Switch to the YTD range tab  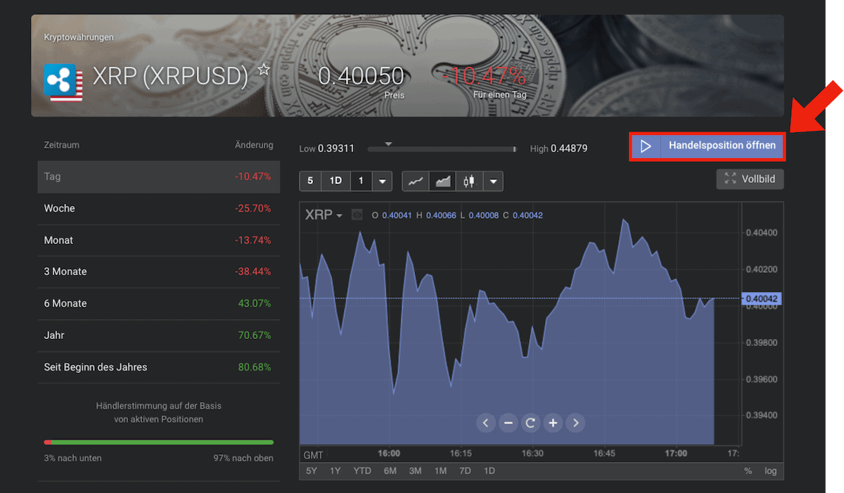[x=362, y=470]
